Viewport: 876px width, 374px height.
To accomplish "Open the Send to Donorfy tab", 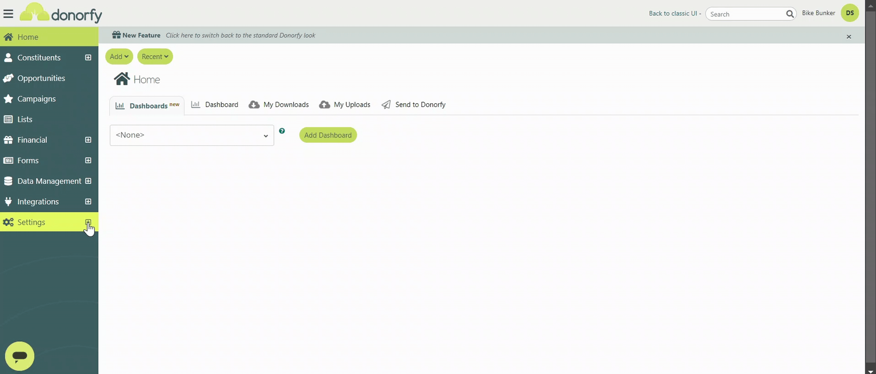I will [414, 105].
